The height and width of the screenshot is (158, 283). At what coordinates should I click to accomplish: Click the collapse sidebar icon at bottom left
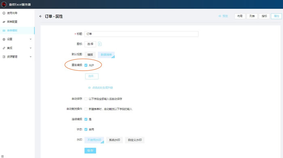(x=2, y=156)
